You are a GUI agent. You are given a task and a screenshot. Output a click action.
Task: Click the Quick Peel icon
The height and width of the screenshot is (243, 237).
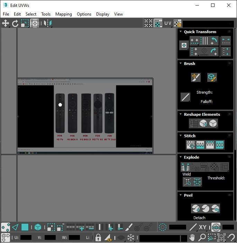pos(196,208)
